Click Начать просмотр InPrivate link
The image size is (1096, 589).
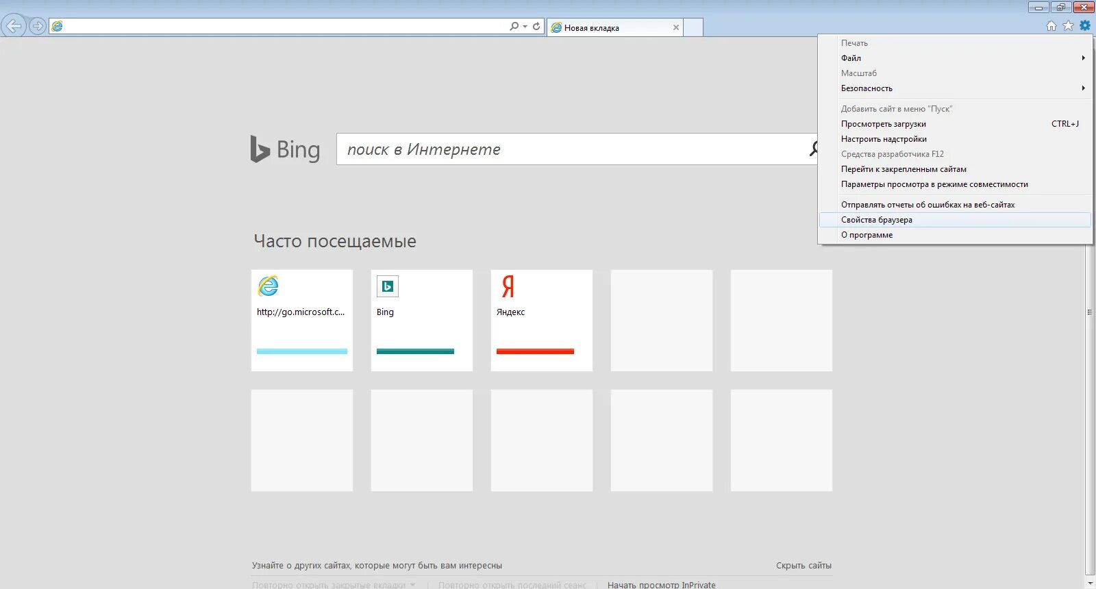tap(662, 585)
